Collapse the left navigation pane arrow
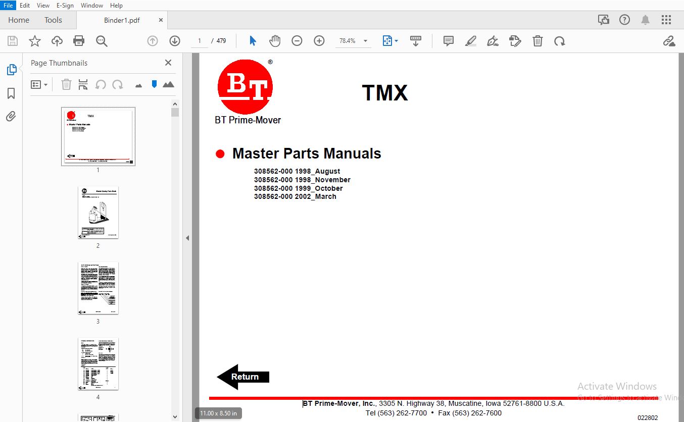The height and width of the screenshot is (422, 684). 187,238
